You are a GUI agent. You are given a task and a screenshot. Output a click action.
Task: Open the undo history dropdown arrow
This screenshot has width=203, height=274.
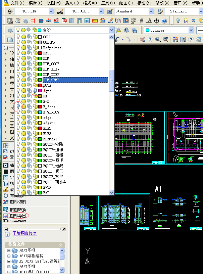(123, 40)
